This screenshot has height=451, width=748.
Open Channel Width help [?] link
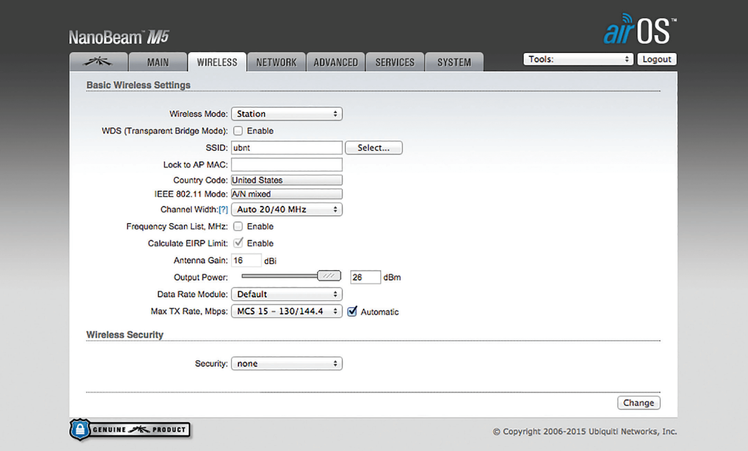coord(223,210)
